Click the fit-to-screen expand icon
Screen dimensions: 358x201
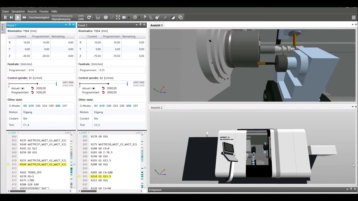pyautogui.click(x=118, y=17)
